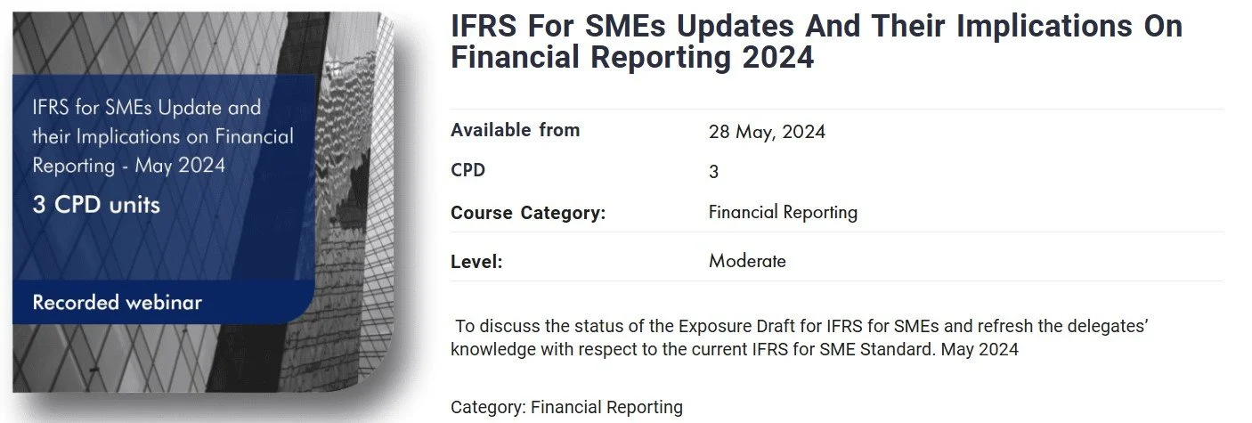Click 'Financial Reporting 2024' in the heading
The height and width of the screenshot is (423, 1252).
point(632,57)
